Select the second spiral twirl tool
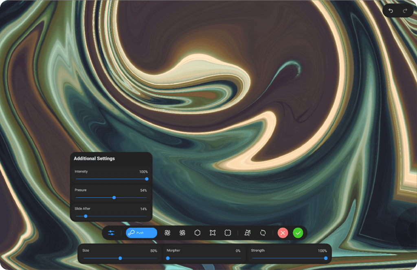The height and width of the screenshot is (270, 417). 182,233
